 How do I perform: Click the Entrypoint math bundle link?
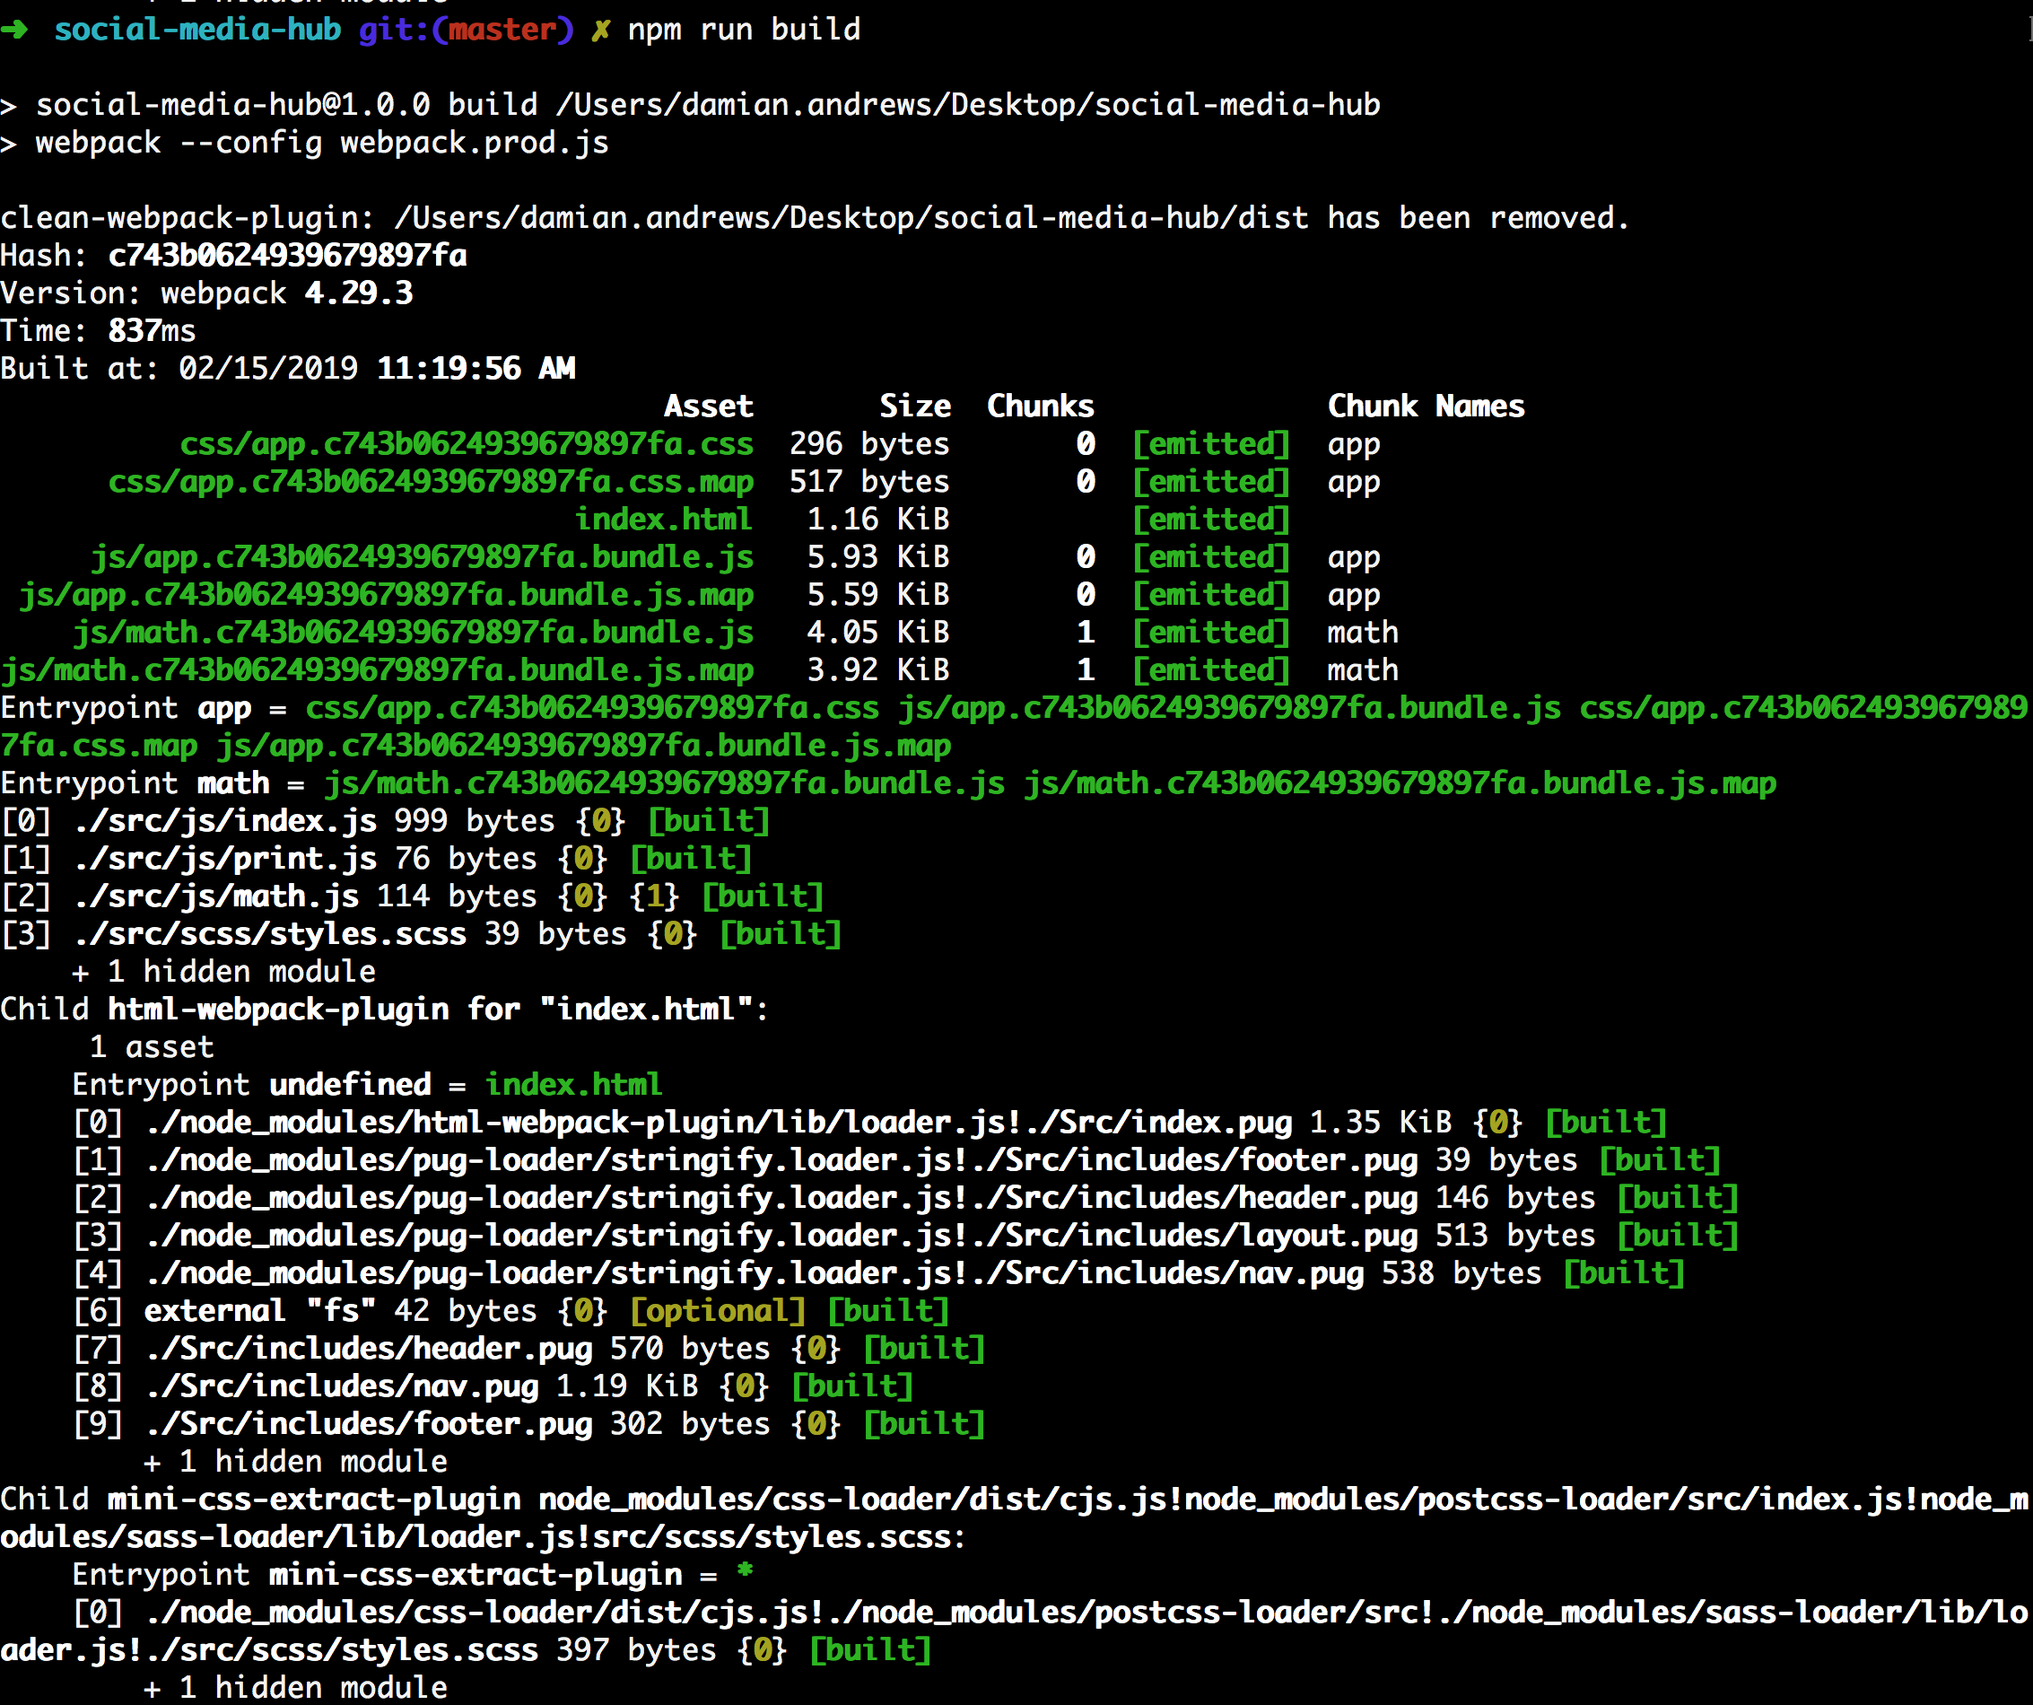point(668,783)
